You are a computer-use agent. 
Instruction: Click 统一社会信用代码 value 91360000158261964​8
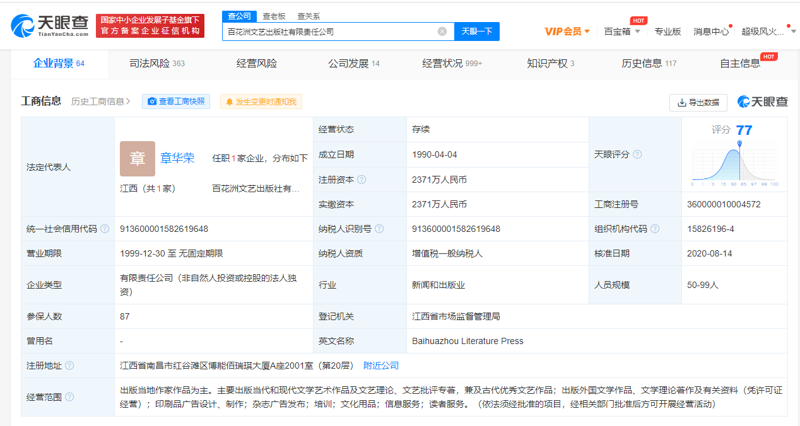coord(164,229)
